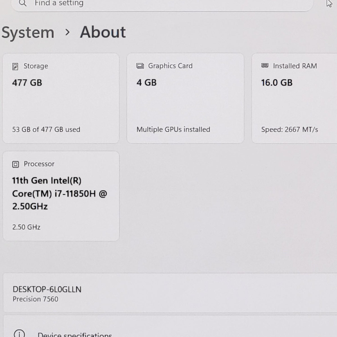
Task: Click the Processor card label
Action: pos(39,164)
